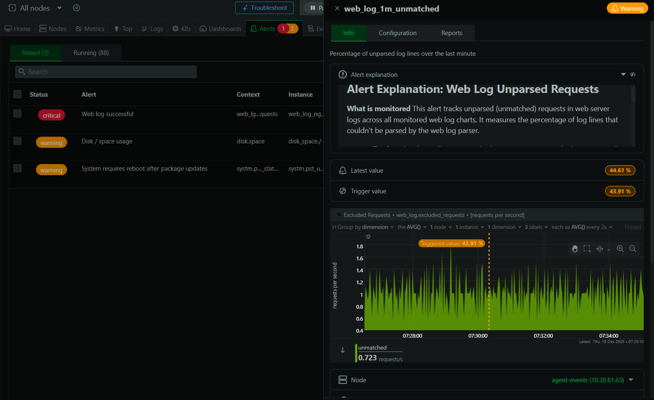Switch to the Top tab
This screenshot has height=400, width=654.
click(x=123, y=29)
